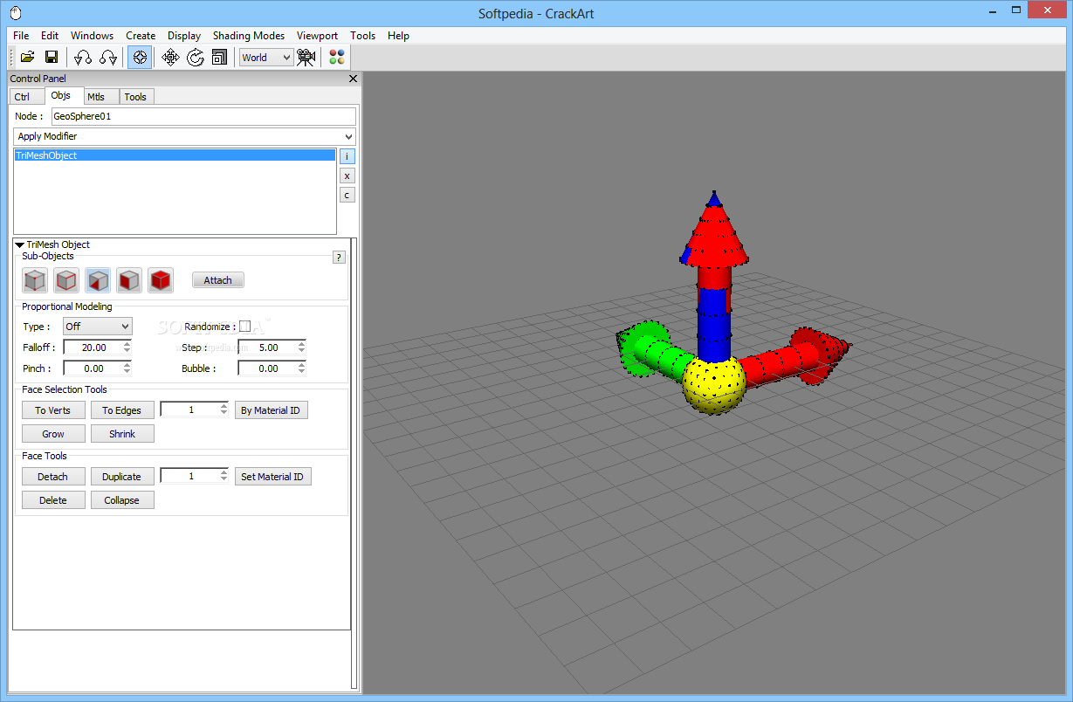Viewport: 1073px width, 702px height.
Task: Open the World coordinate system dropdown
Action: point(267,58)
